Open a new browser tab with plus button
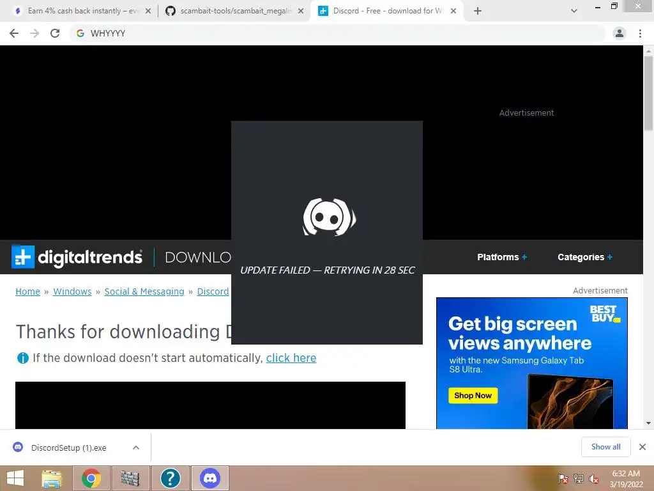The height and width of the screenshot is (491, 654). (478, 12)
